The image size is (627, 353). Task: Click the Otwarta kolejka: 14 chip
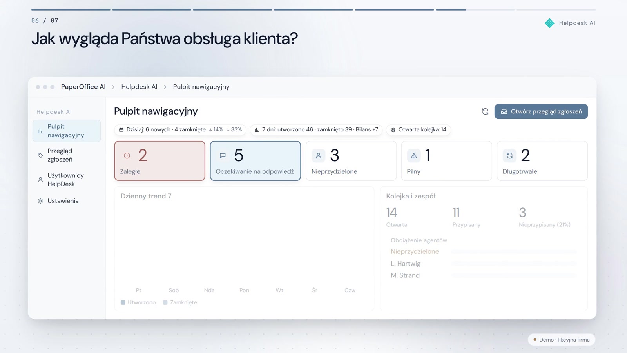coord(418,129)
